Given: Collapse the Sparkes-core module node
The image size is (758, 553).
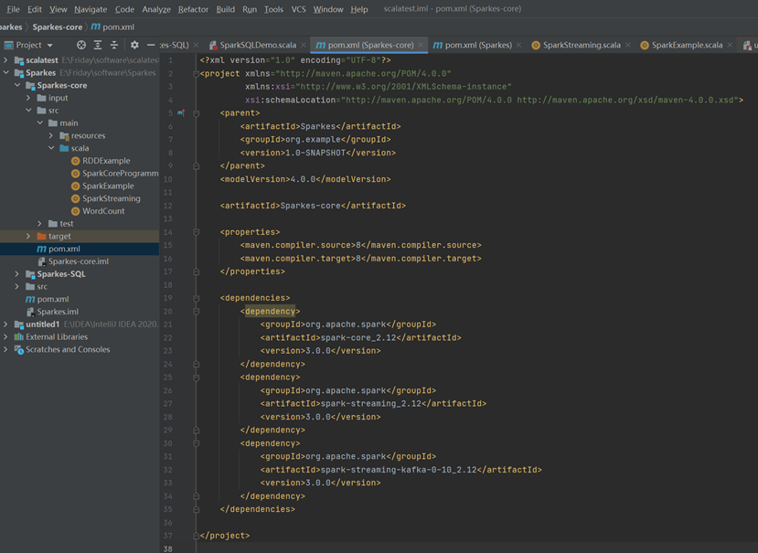Looking at the screenshot, I should pyautogui.click(x=17, y=85).
